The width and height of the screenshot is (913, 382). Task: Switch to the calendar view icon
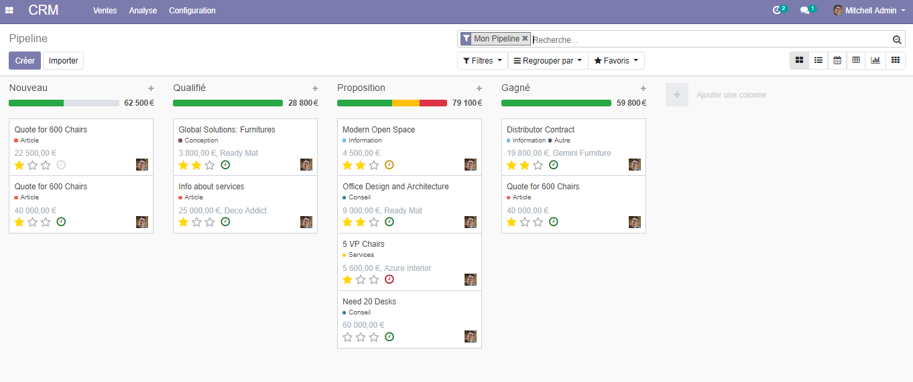click(x=837, y=60)
